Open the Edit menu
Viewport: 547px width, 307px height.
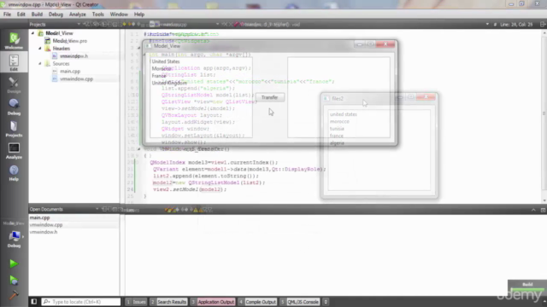click(21, 14)
